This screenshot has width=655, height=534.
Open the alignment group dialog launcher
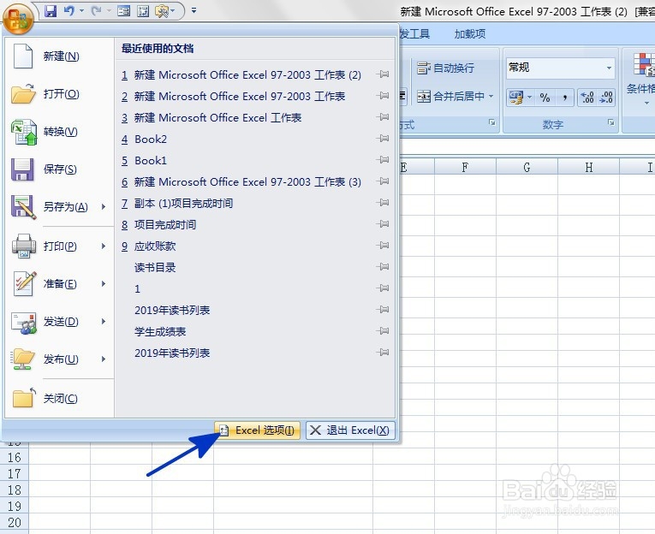(492, 122)
